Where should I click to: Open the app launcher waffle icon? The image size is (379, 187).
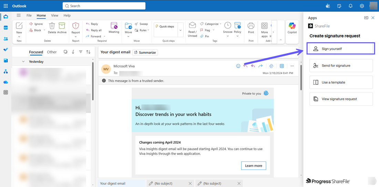point(6,6)
